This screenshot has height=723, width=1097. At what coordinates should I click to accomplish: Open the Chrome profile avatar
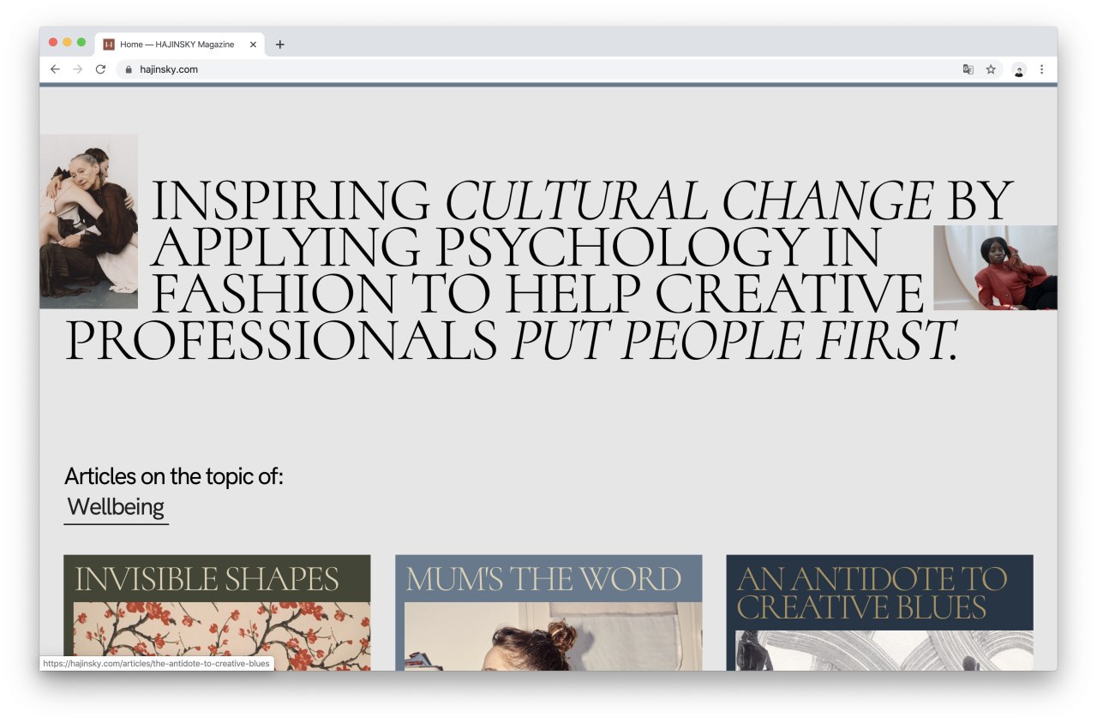tap(1019, 70)
